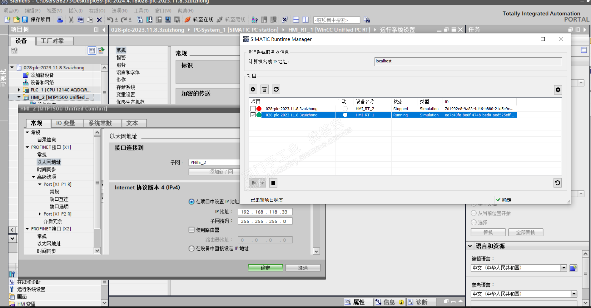
Task: Enable the 使用路由器 checkbox
Action: tap(191, 230)
